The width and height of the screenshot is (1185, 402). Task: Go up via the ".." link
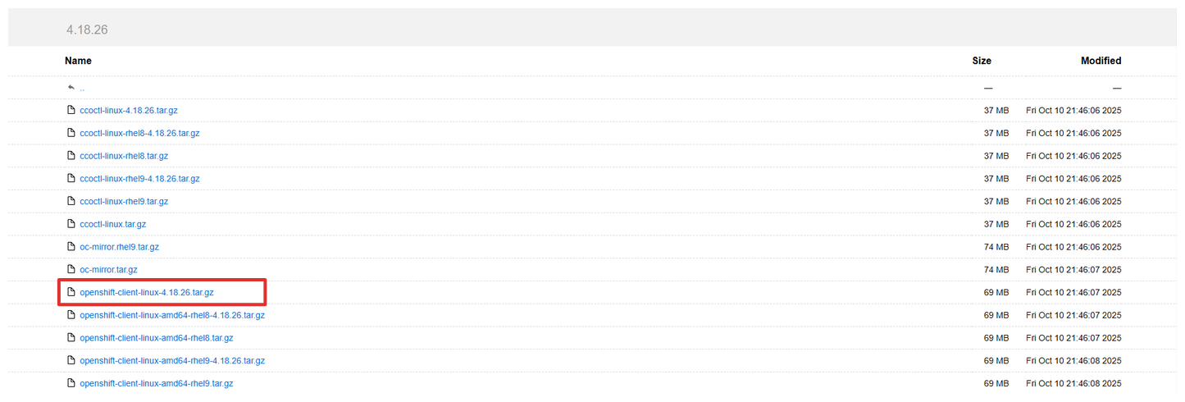[x=82, y=88]
